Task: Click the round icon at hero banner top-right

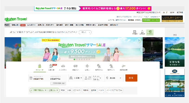Action: point(139,40)
